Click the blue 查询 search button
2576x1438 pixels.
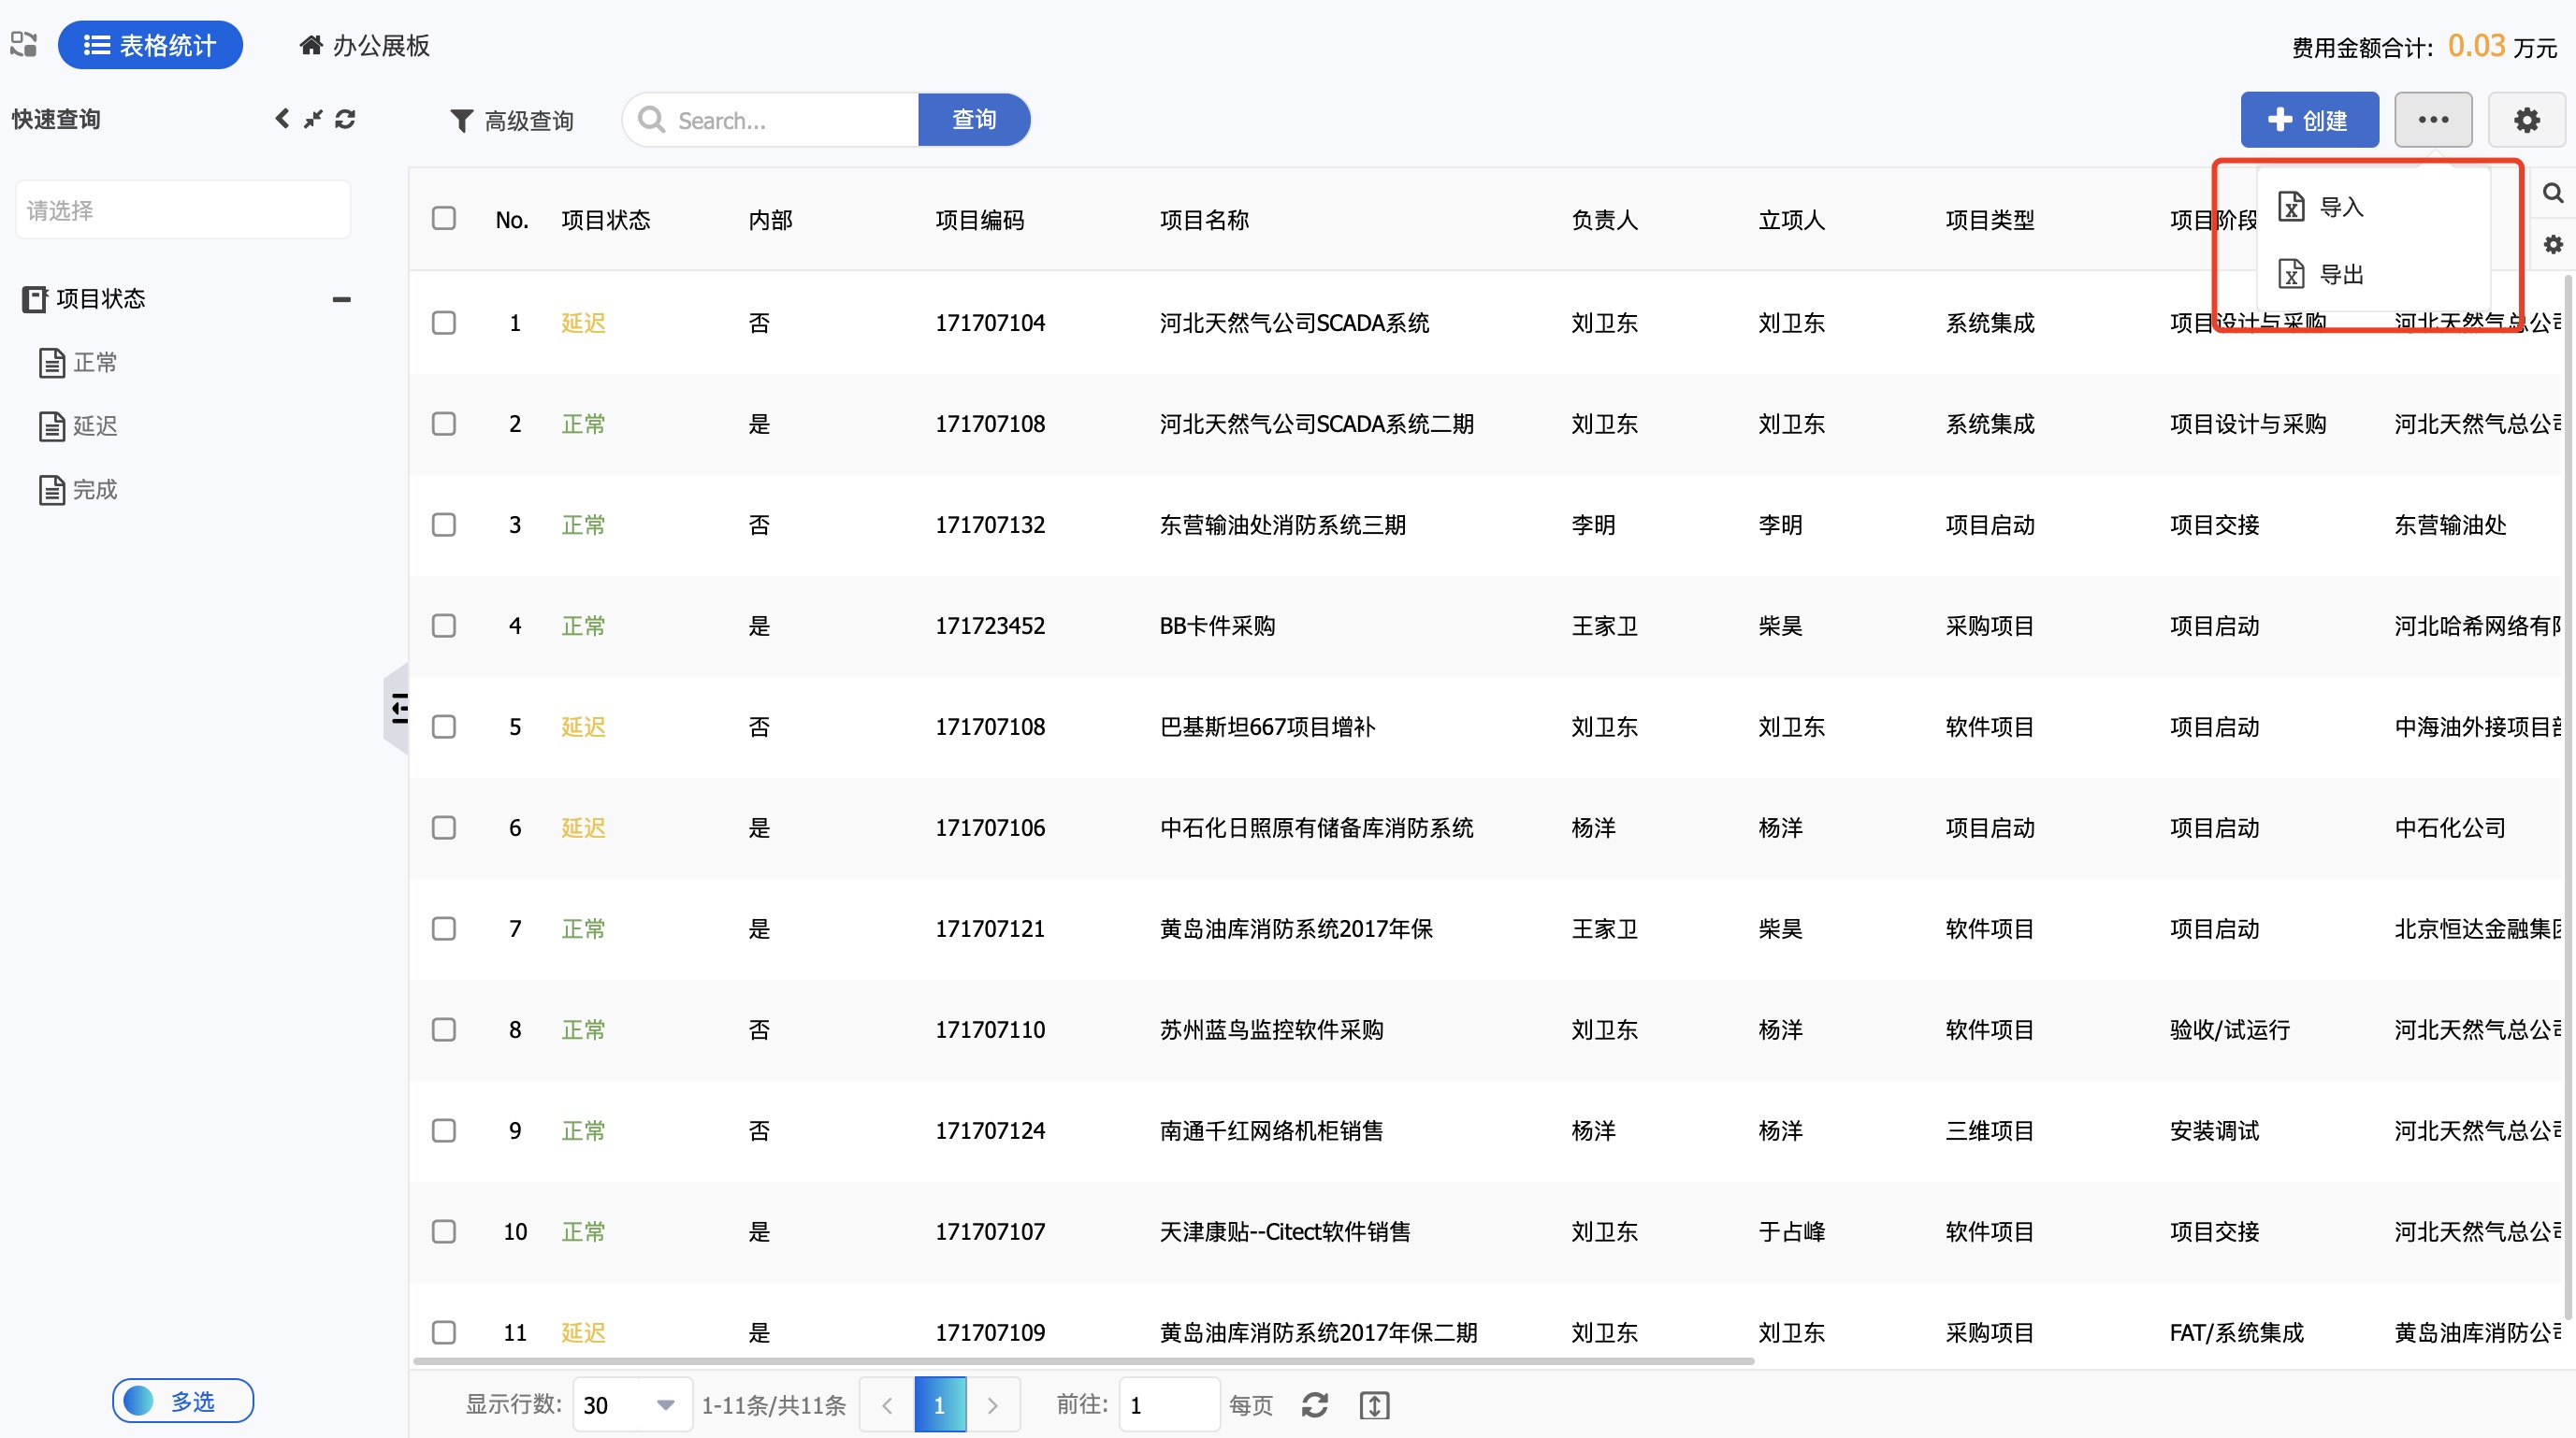click(x=973, y=120)
